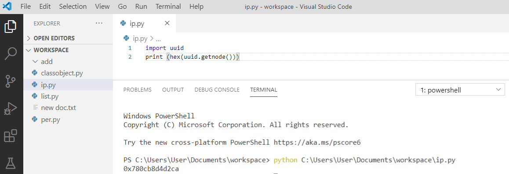
Task: Open the Run and Debug view
Action: (x=11, y=109)
